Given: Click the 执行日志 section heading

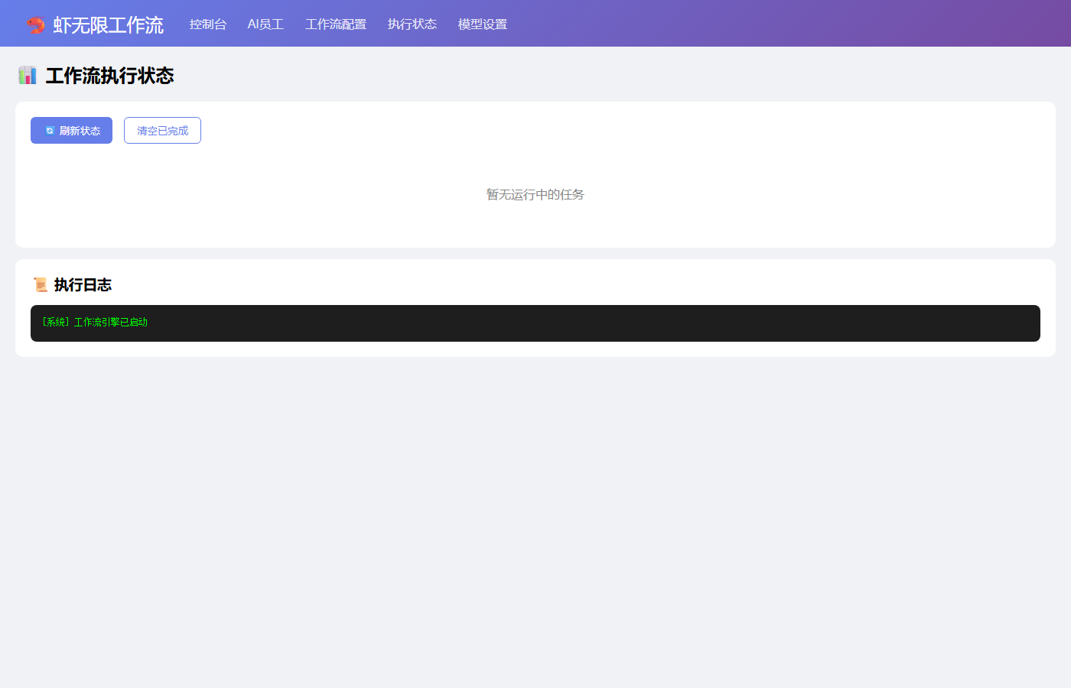Looking at the screenshot, I should coord(83,285).
